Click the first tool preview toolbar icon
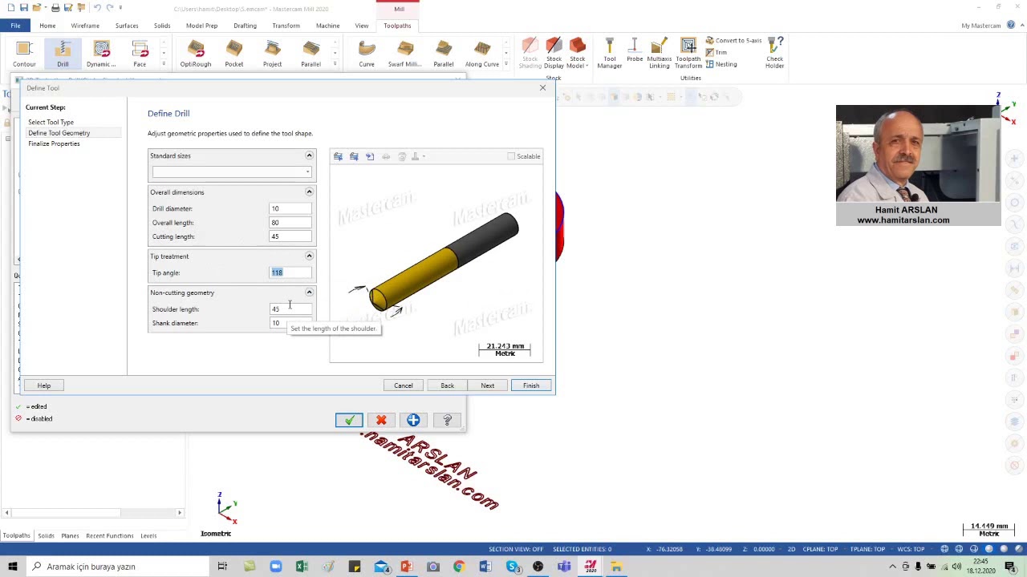The height and width of the screenshot is (577, 1027). point(338,156)
